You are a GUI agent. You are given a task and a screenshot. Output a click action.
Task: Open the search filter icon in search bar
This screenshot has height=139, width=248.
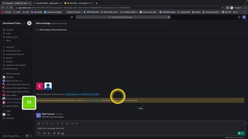[x=169, y=17]
